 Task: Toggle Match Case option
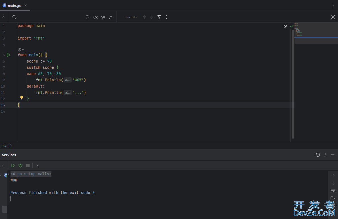pyautogui.click(x=96, y=17)
